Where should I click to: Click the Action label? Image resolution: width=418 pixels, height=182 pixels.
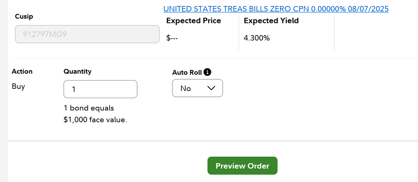(22, 71)
